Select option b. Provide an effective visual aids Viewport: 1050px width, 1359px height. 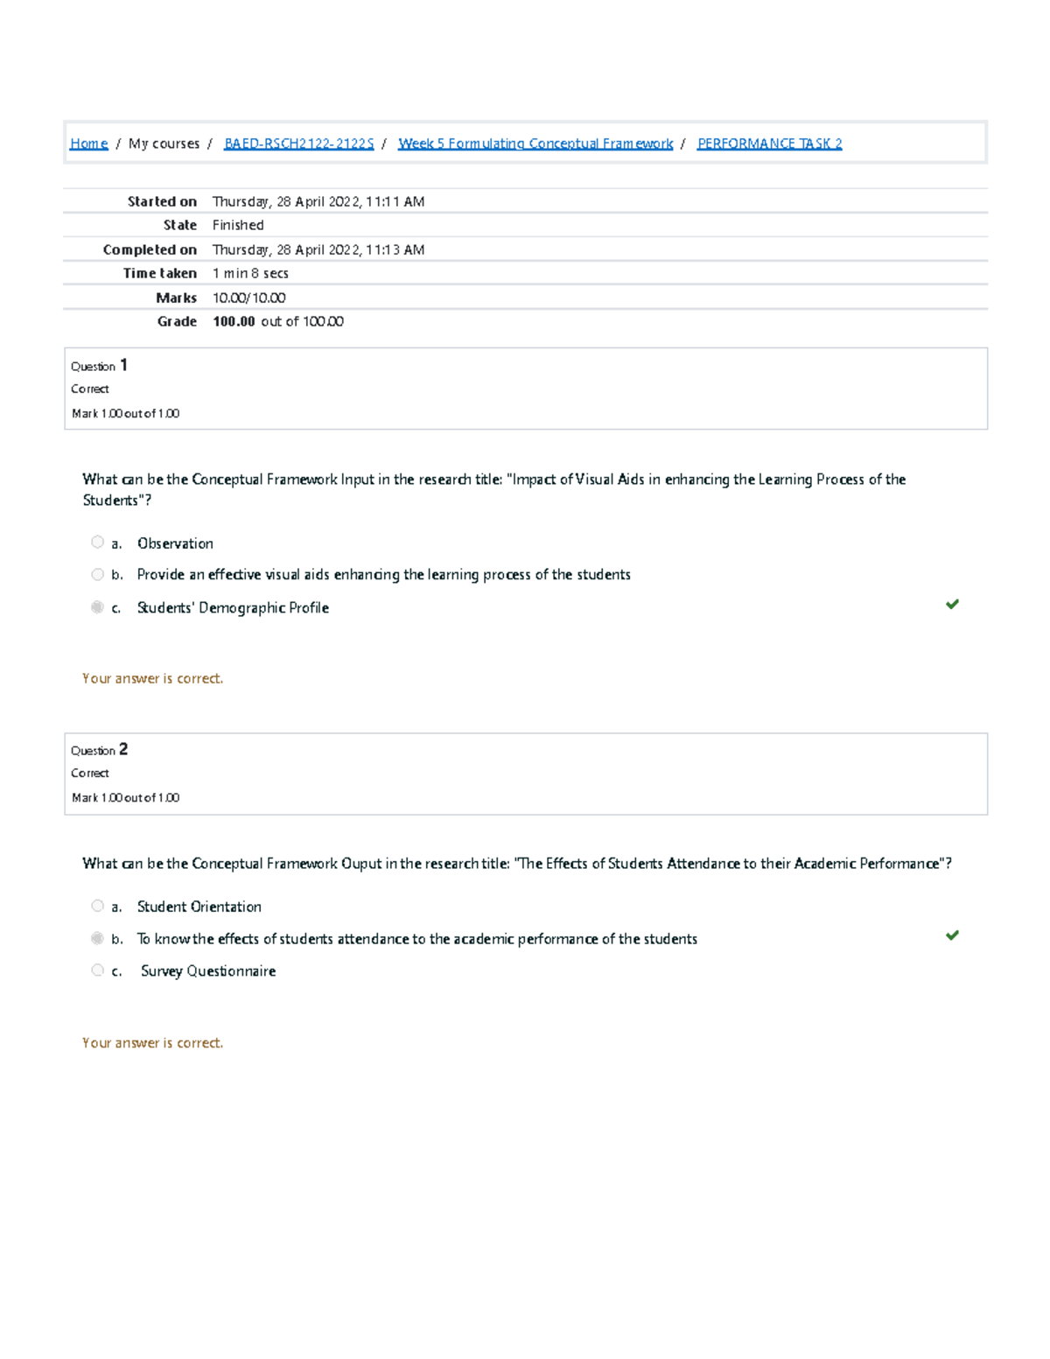coord(97,573)
